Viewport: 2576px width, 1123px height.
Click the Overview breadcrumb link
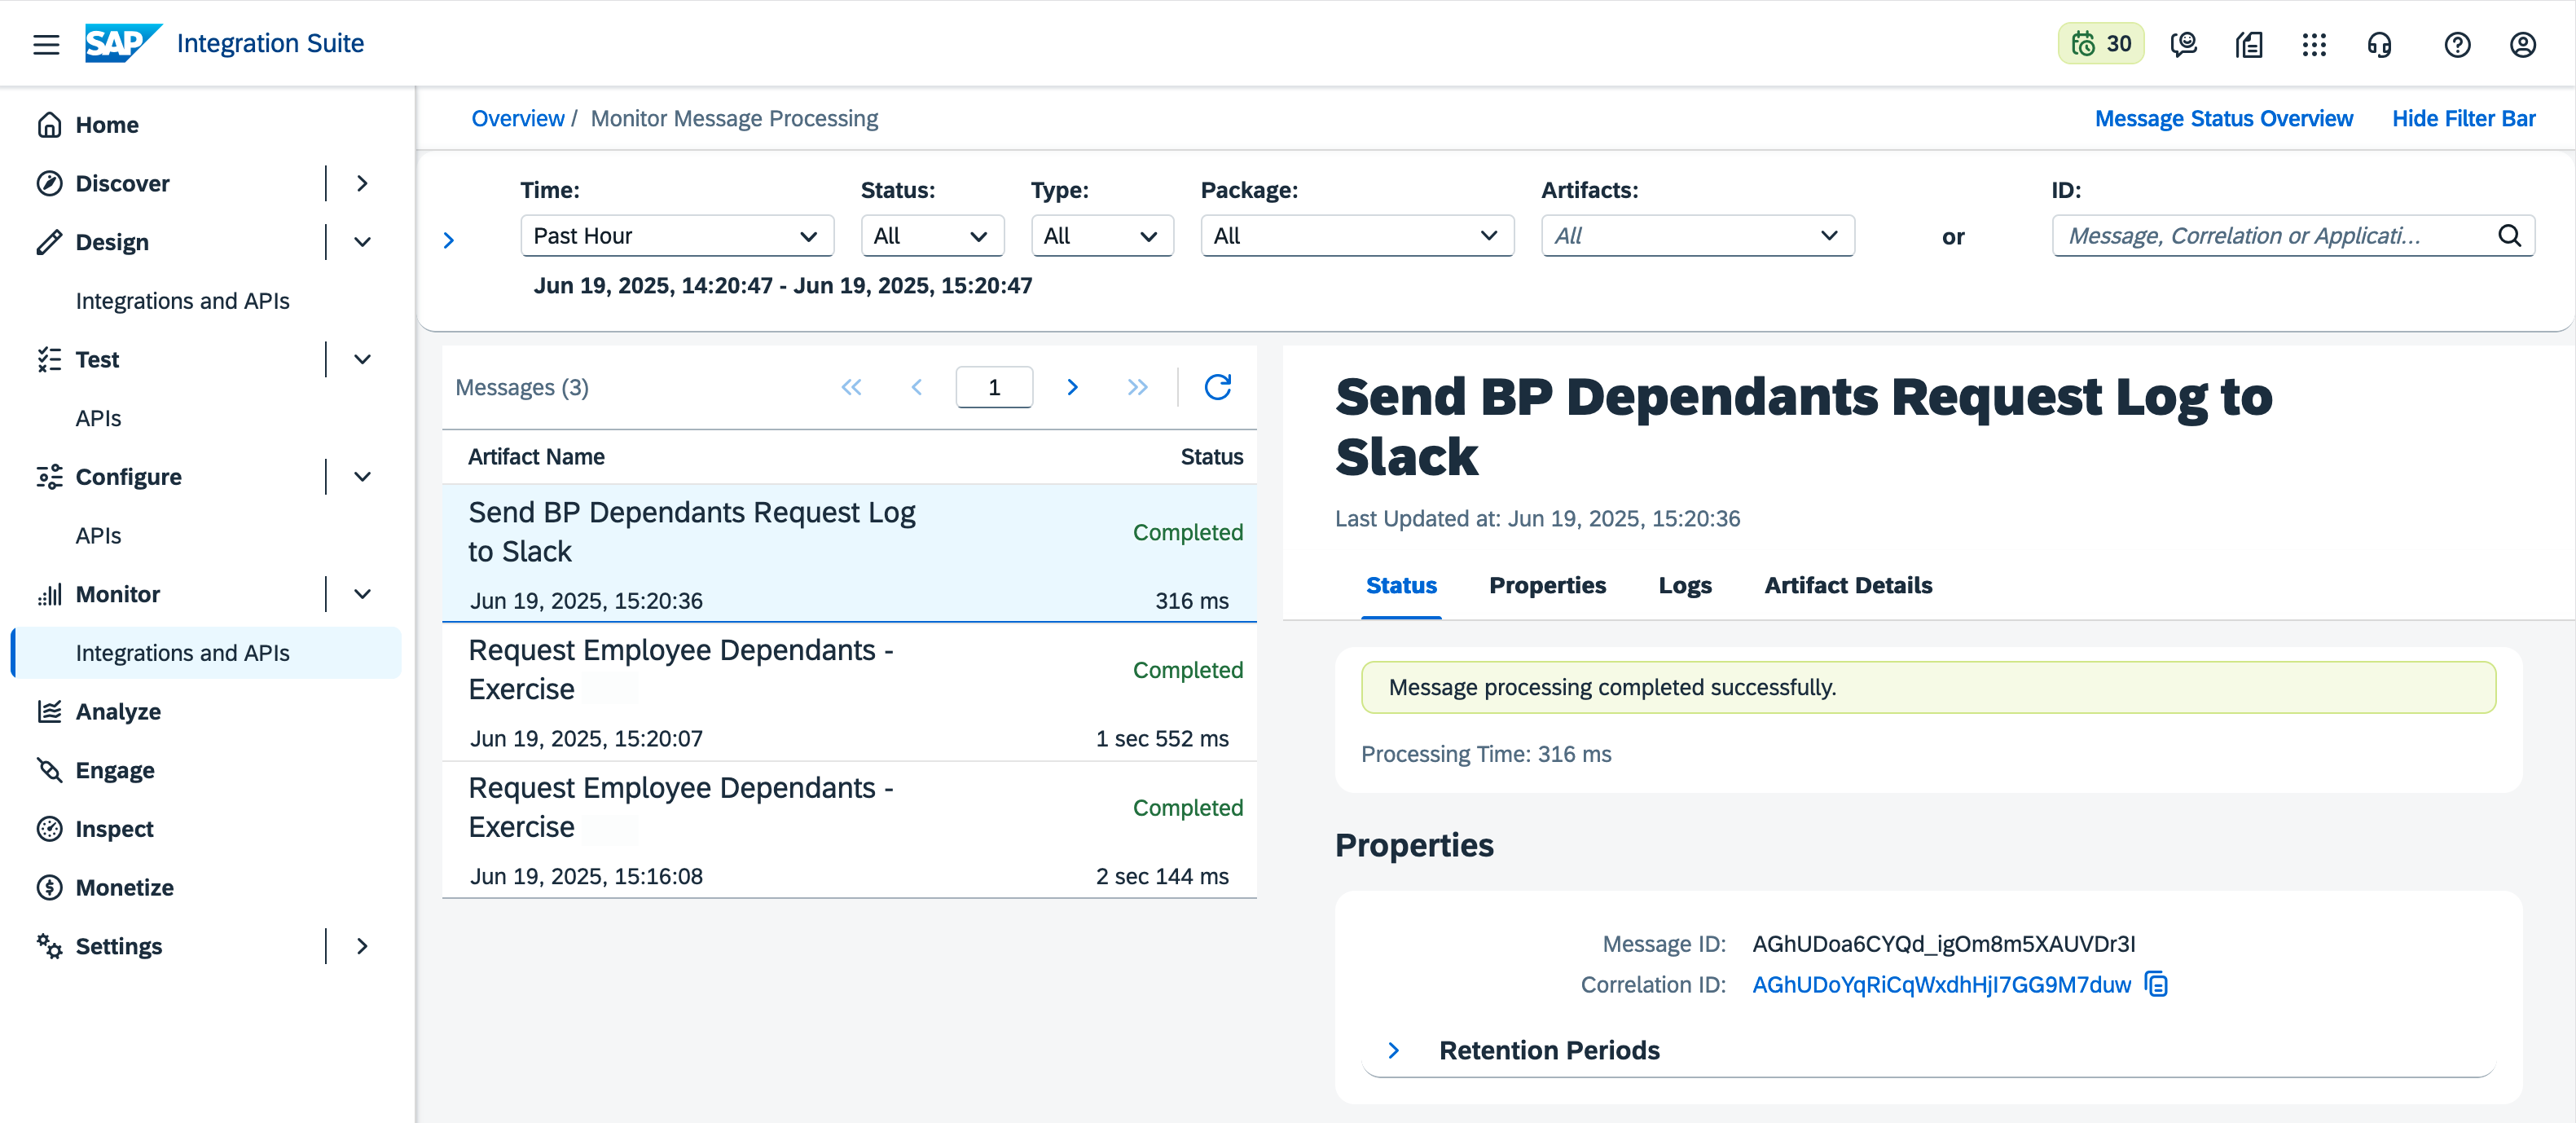(518, 118)
